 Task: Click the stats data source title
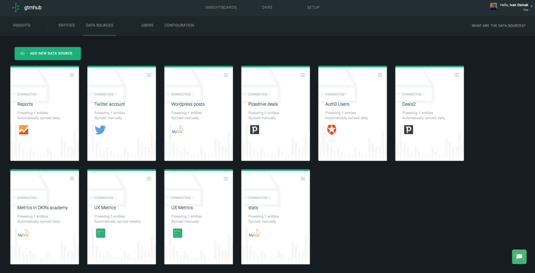(x=253, y=208)
